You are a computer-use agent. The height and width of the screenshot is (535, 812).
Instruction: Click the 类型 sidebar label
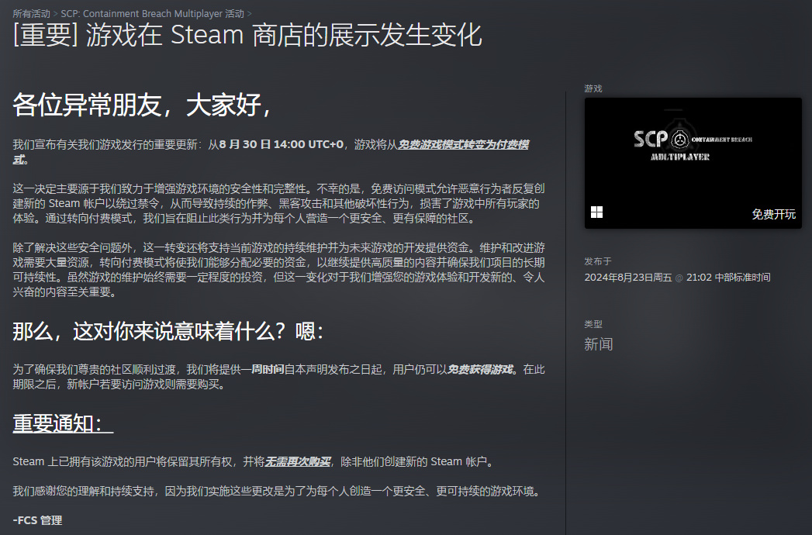pyautogui.click(x=593, y=324)
